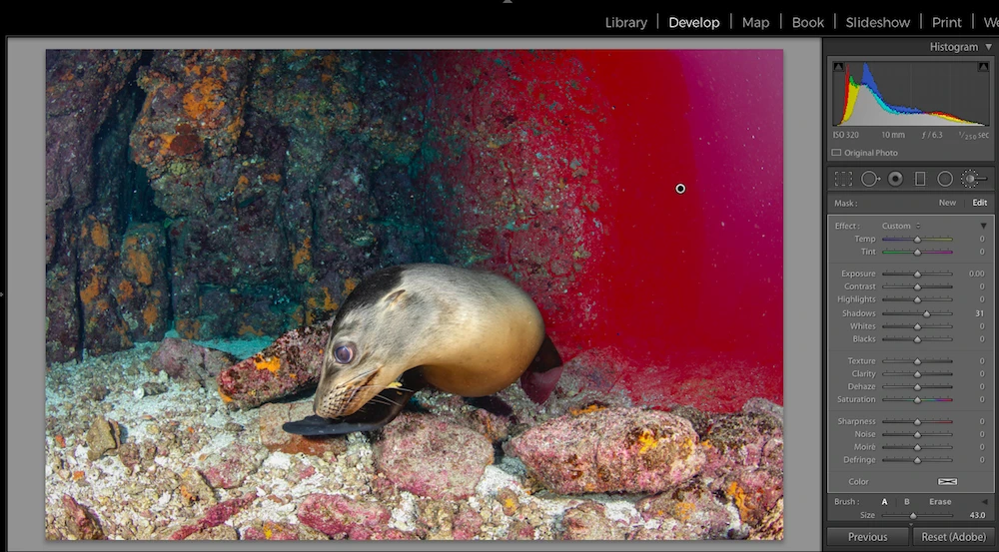Click the Exposure slider handle
This screenshot has height=552, width=999.
tap(917, 274)
